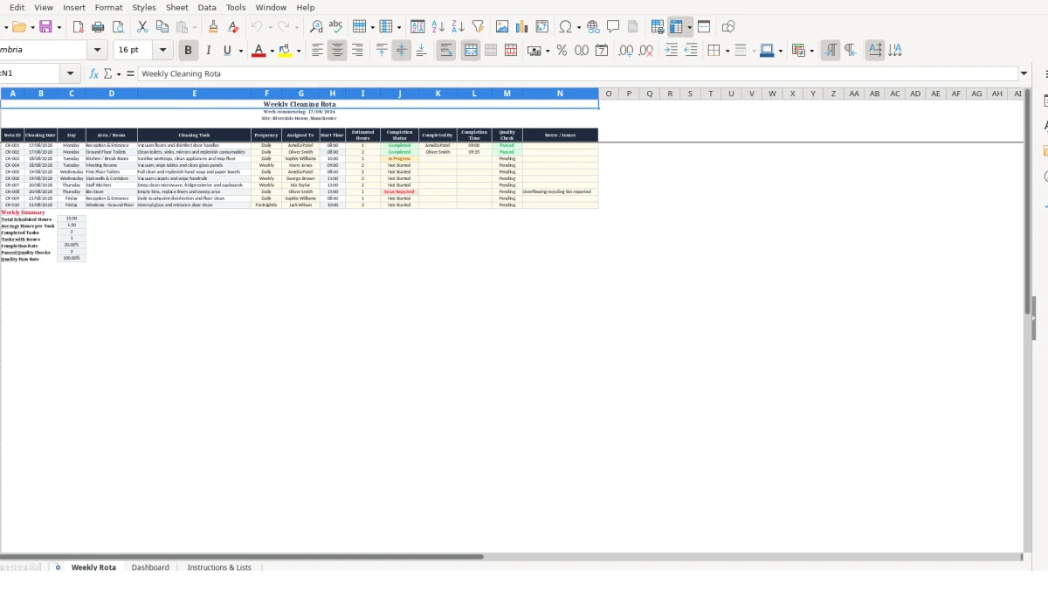Click the Undo arrow
The width and height of the screenshot is (1048, 590).
click(257, 27)
